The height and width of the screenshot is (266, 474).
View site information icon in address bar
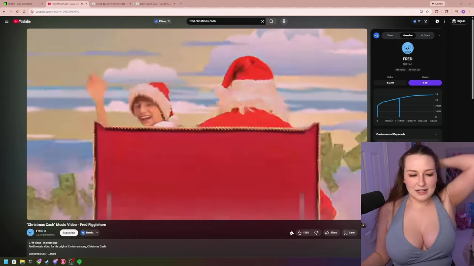pos(32,11)
